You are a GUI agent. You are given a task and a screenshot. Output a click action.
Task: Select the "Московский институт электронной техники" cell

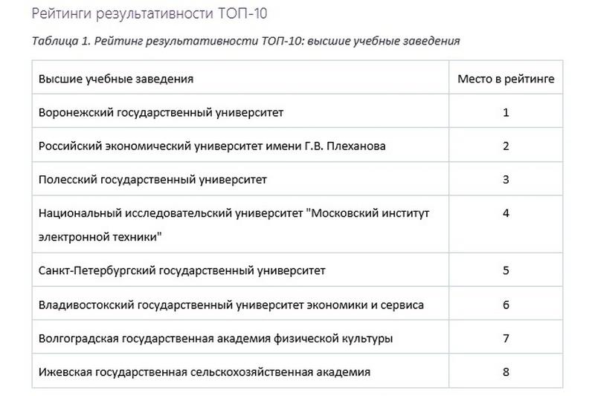tap(234, 224)
